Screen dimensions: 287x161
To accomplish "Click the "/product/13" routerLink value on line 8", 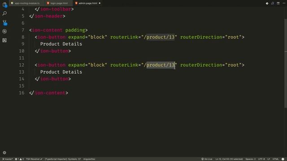I will (159, 37).
